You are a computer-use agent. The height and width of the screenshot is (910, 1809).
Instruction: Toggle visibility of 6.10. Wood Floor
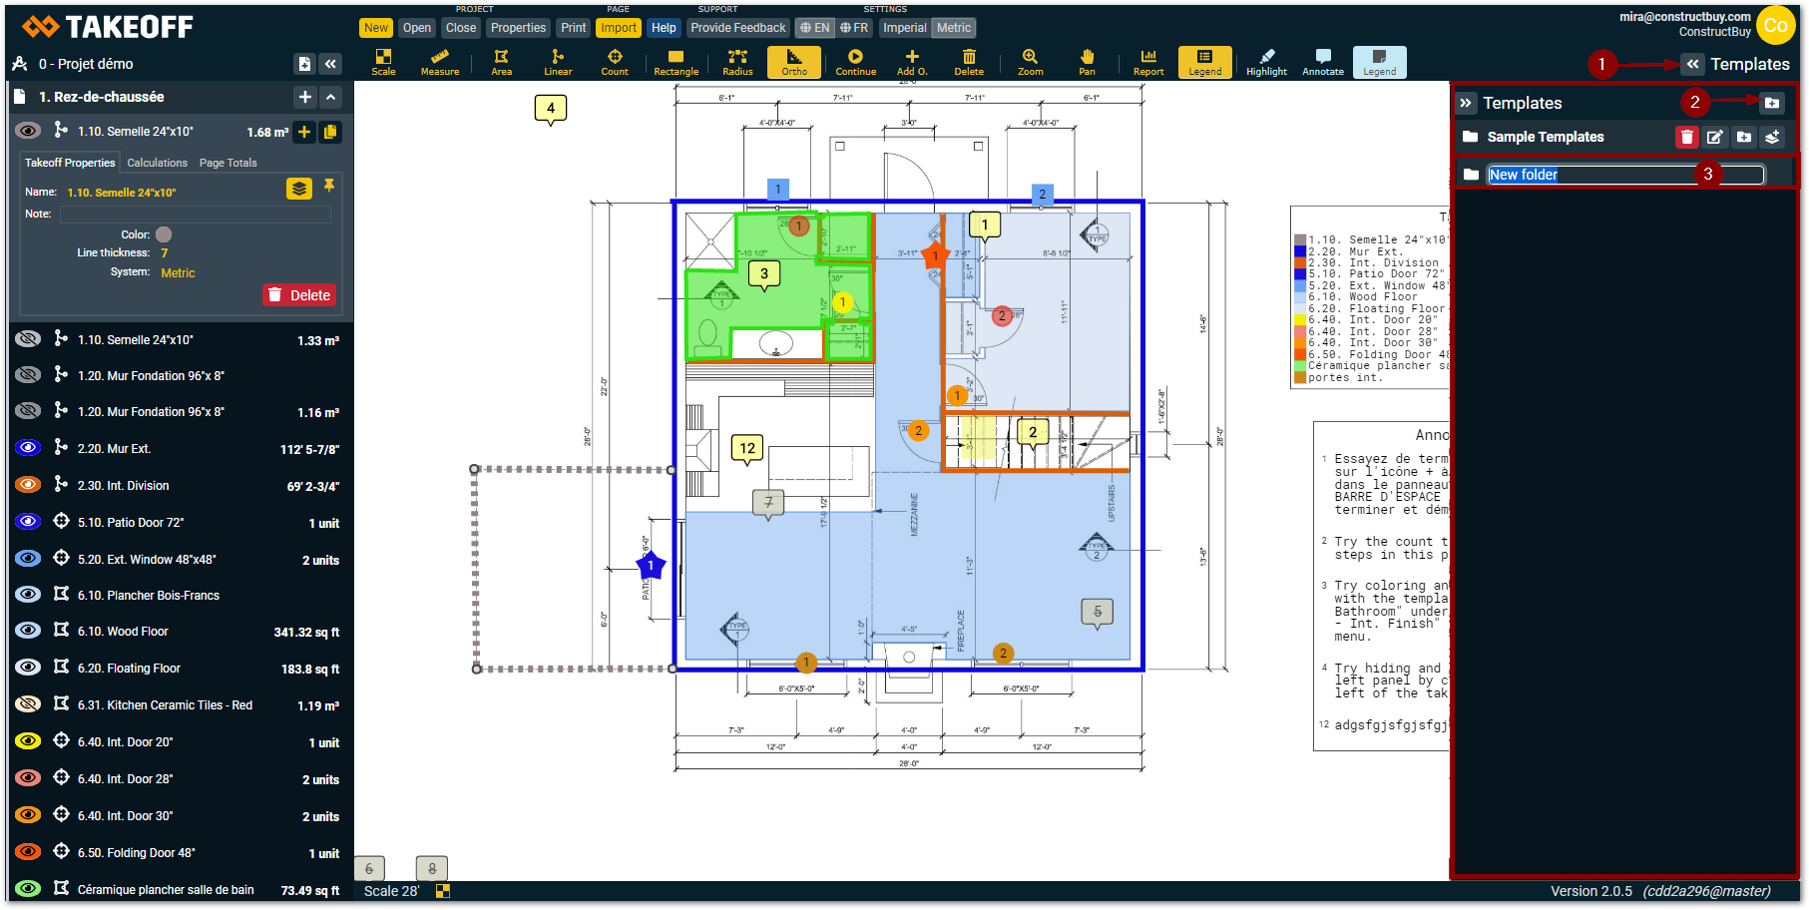28,632
